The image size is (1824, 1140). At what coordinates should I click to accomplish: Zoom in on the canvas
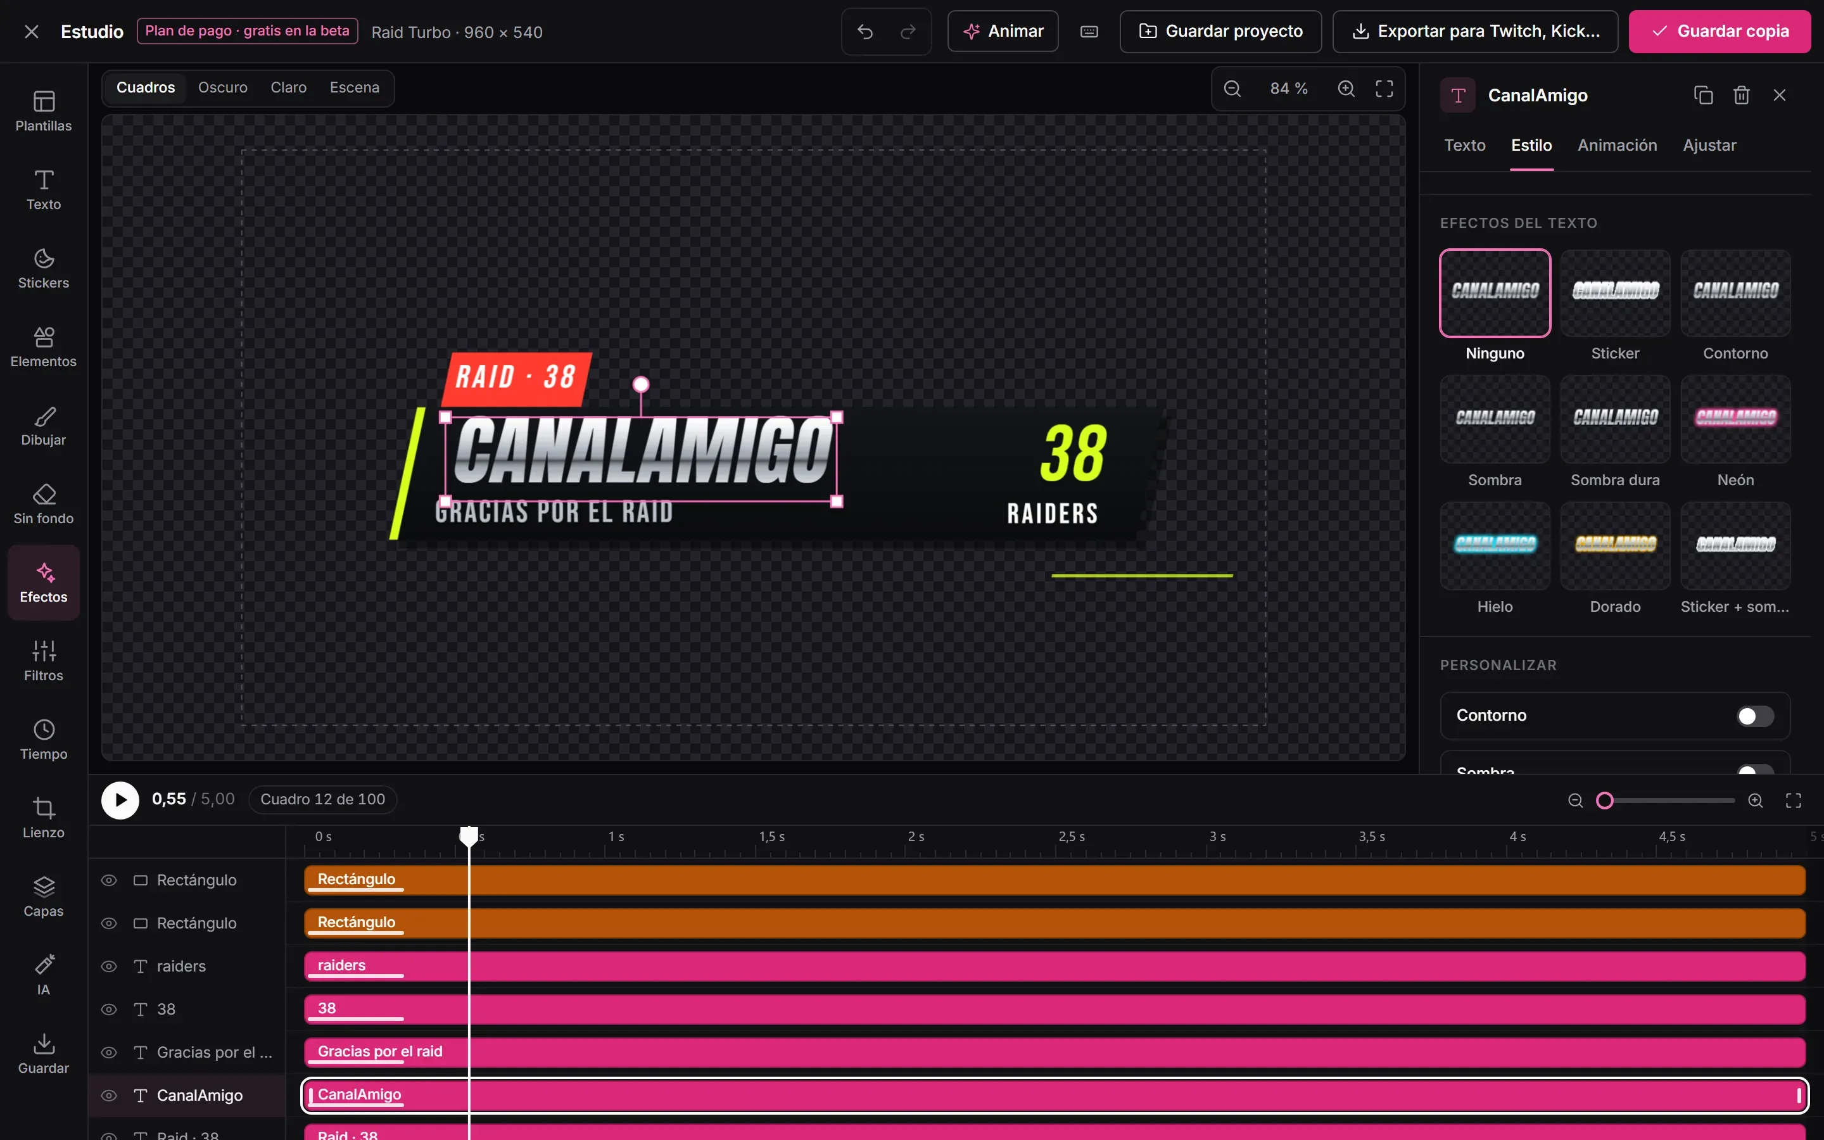coord(1346,89)
